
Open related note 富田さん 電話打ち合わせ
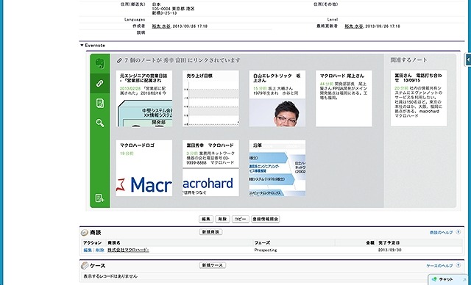coord(419,98)
